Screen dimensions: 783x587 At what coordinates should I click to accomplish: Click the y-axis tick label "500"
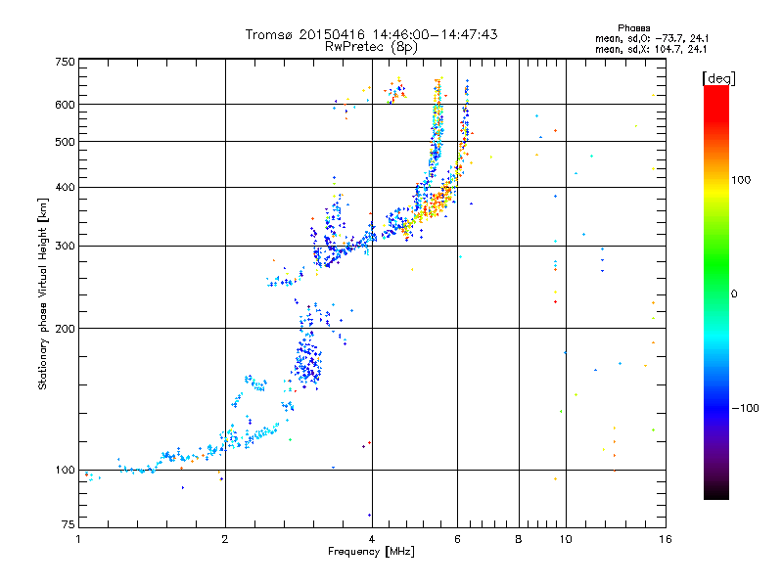click(65, 142)
